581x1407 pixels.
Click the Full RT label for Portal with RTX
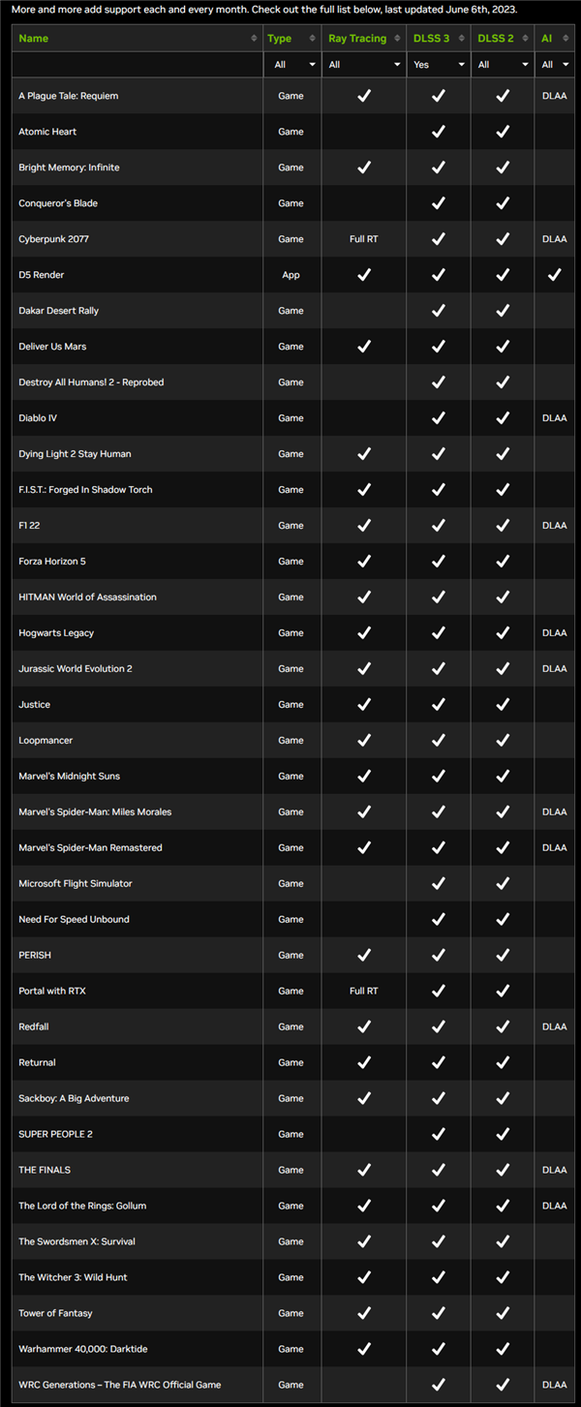[364, 992]
